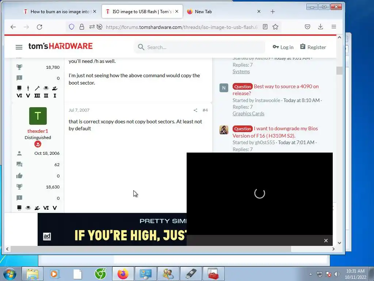
Task: Open a new browser tab
Action: coord(272,12)
